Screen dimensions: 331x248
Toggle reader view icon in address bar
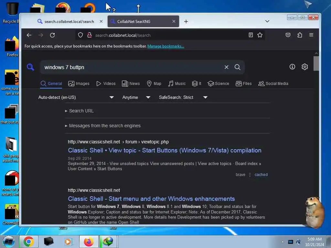(x=251, y=35)
